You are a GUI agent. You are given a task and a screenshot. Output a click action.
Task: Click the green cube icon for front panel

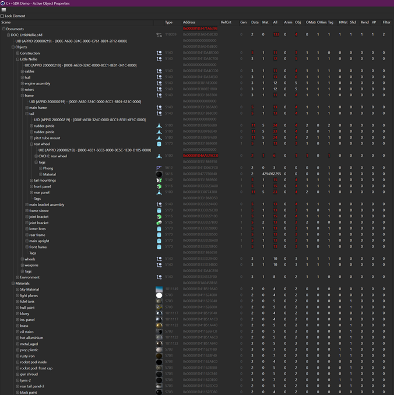[159, 186]
